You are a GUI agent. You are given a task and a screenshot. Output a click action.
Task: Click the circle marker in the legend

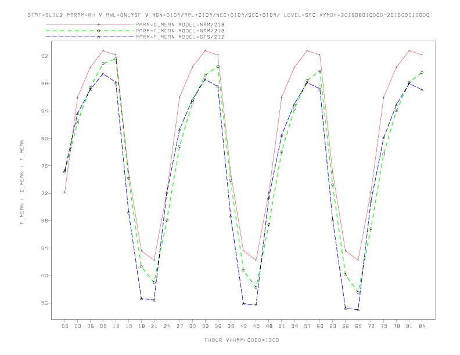click(x=99, y=31)
